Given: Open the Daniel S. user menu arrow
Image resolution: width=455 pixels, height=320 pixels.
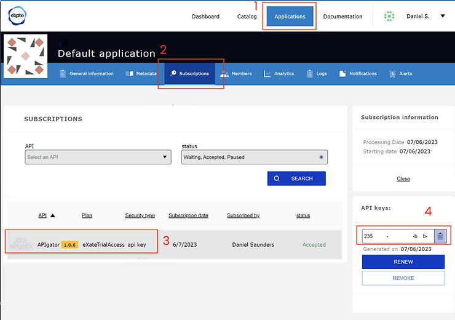Looking at the screenshot, I should click(443, 17).
